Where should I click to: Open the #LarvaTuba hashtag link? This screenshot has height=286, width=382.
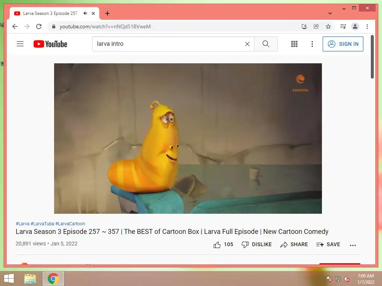(x=43, y=224)
